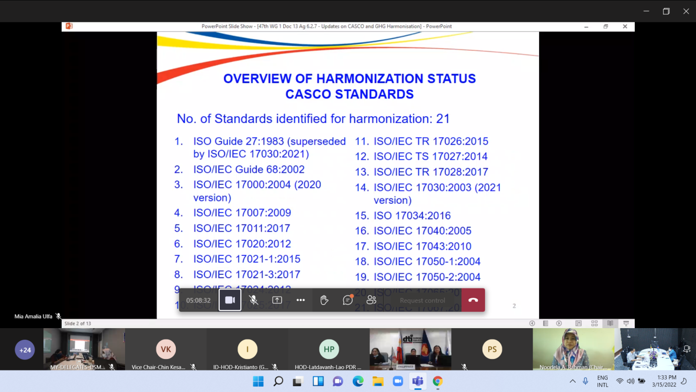Select the VK Vice Chair participant tile
This screenshot has width=696, height=392.
(165, 349)
